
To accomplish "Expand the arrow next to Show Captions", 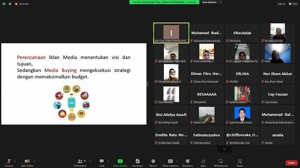I will (x=177, y=161).
